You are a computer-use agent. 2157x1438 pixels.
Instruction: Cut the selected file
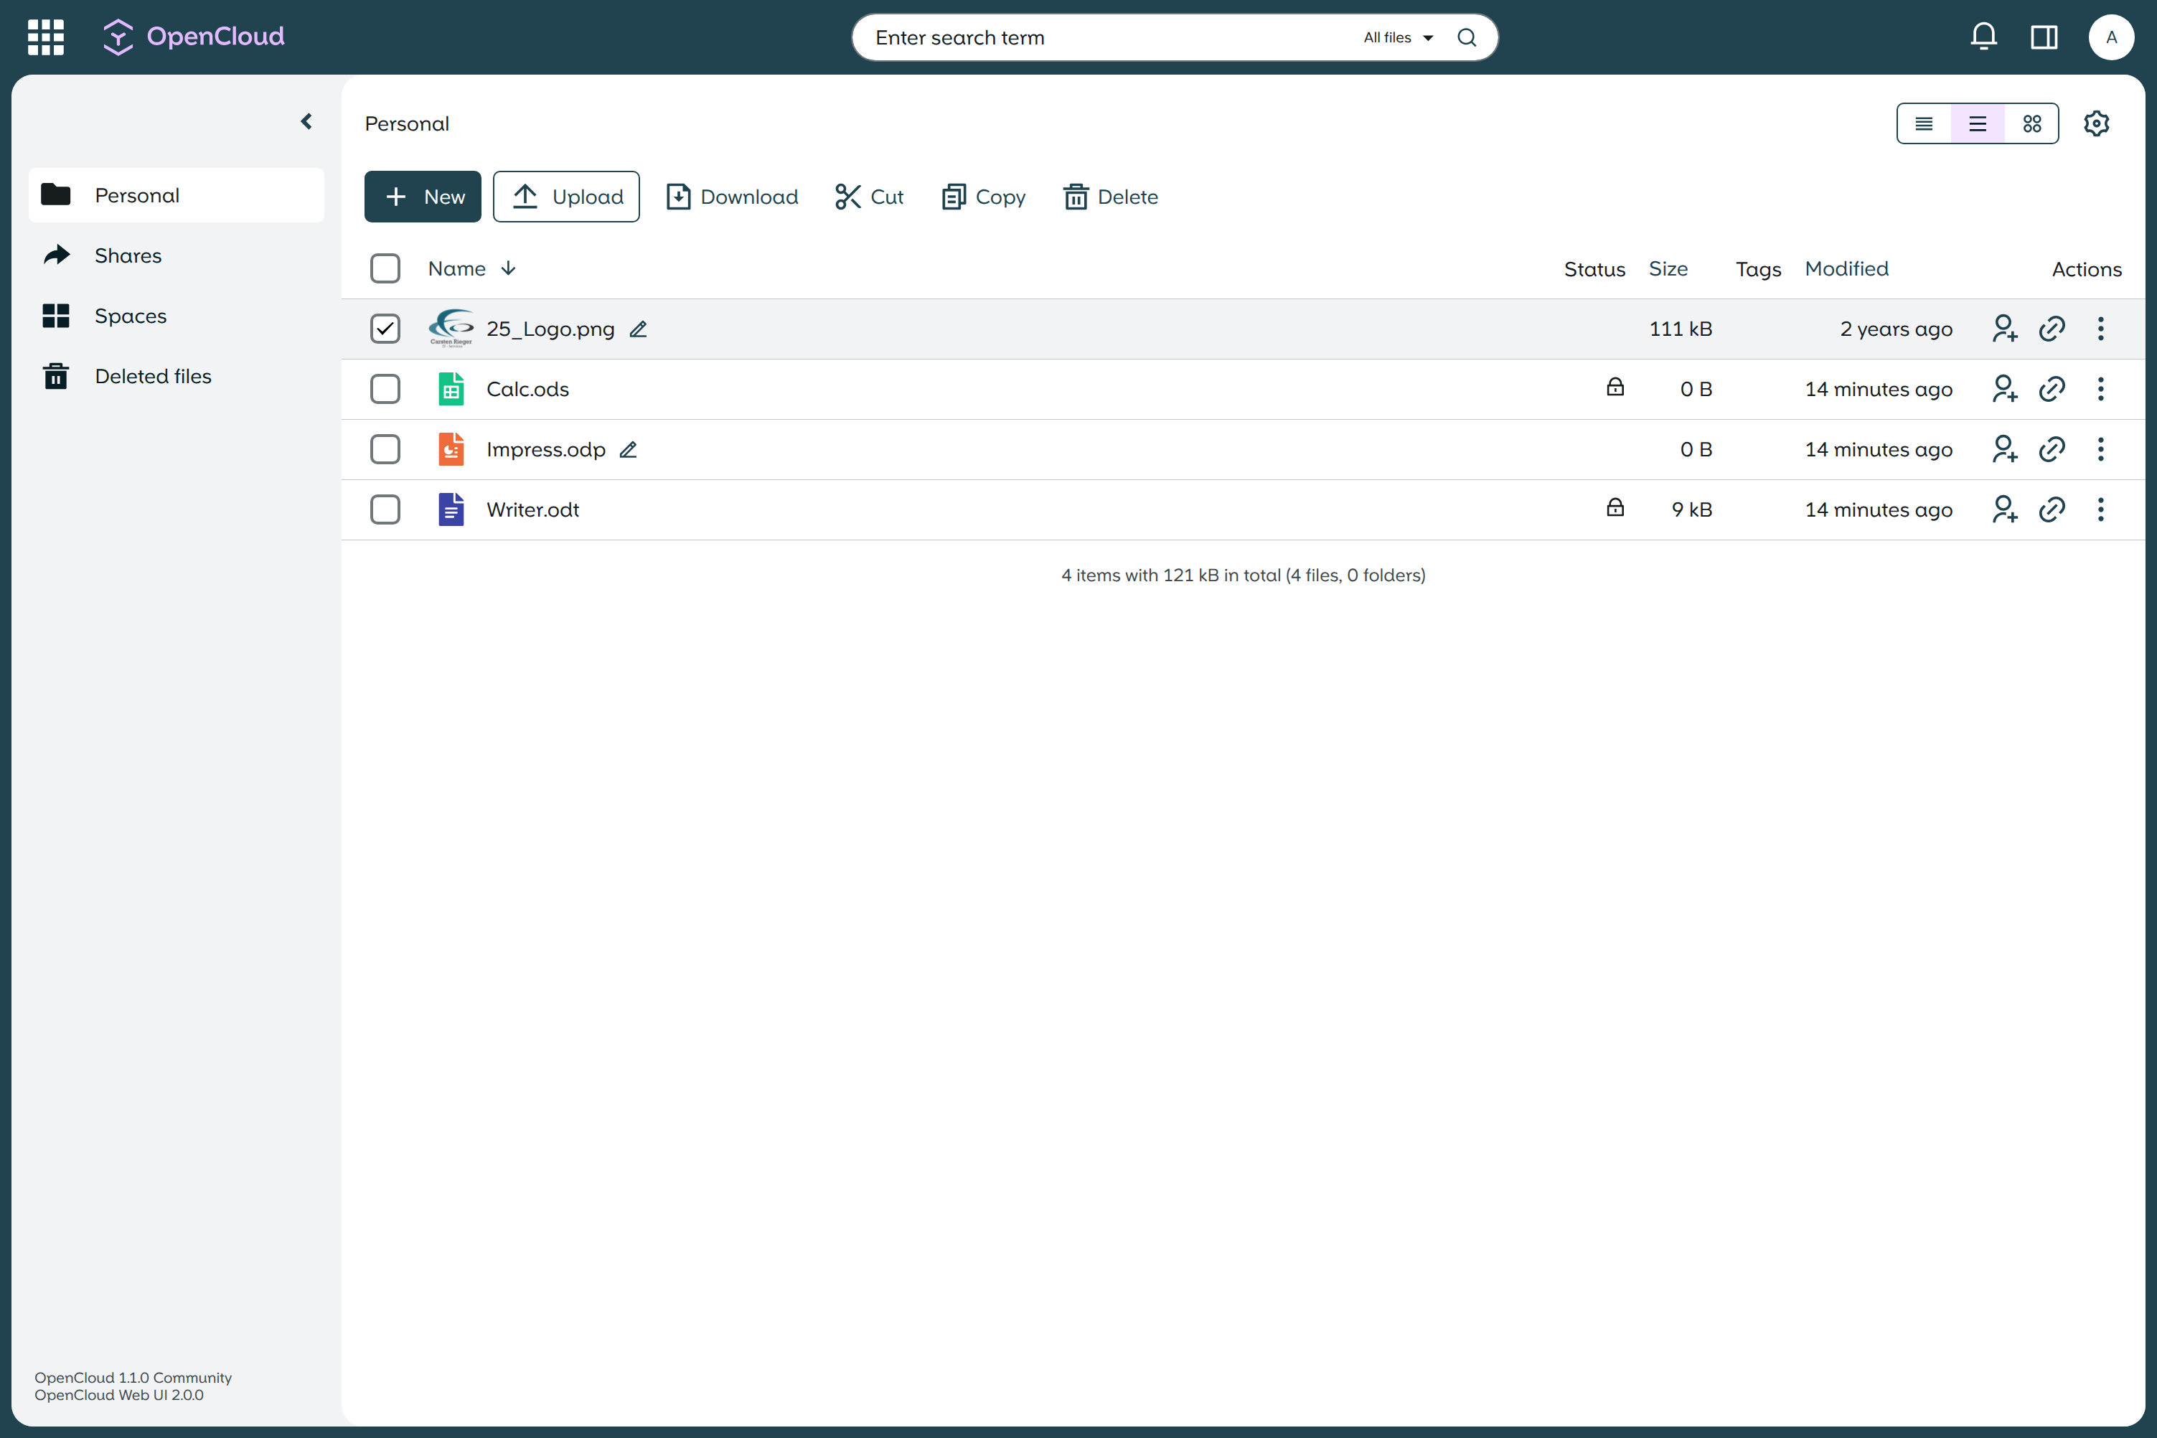pyautogui.click(x=870, y=197)
